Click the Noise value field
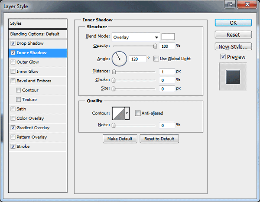 point(167,125)
